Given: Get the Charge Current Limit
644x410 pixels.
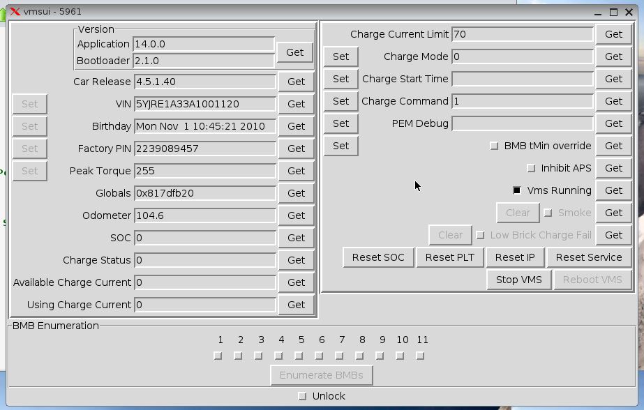Looking at the screenshot, I should [x=613, y=34].
